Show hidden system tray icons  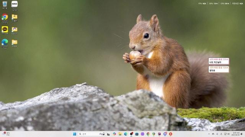(209, 134)
